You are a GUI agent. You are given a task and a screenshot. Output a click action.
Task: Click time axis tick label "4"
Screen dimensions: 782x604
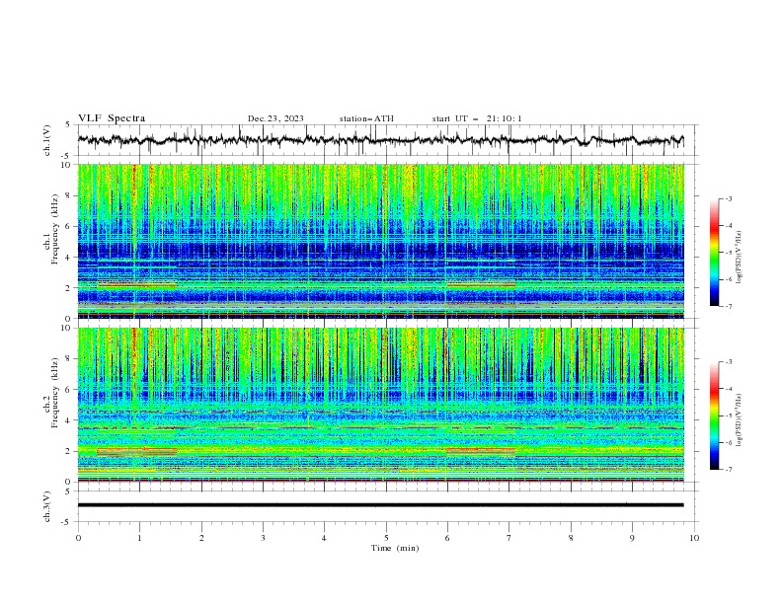point(324,538)
